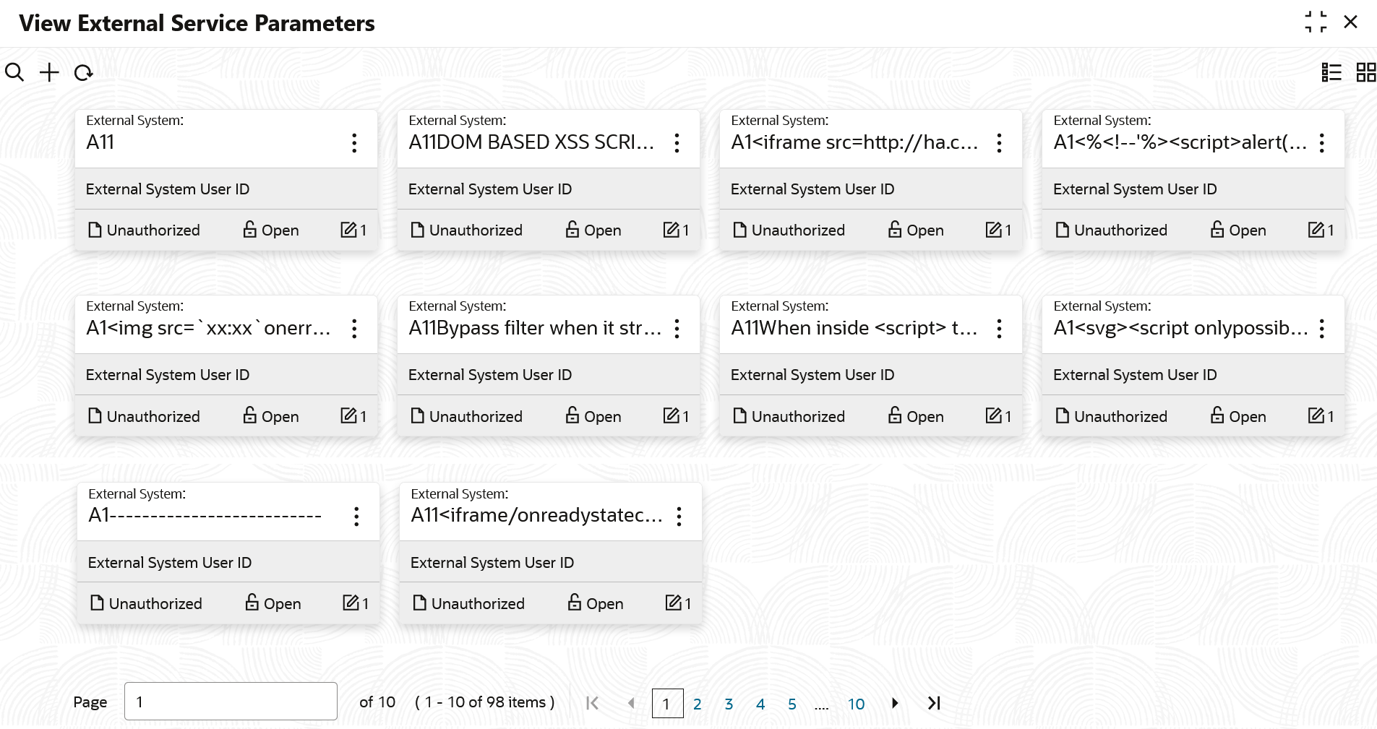The width and height of the screenshot is (1377, 729).
Task: Collapse the screen using the minimize-view icon
Action: [1316, 22]
